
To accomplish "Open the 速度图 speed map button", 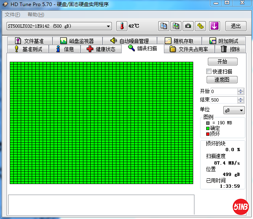I will point(222,80).
